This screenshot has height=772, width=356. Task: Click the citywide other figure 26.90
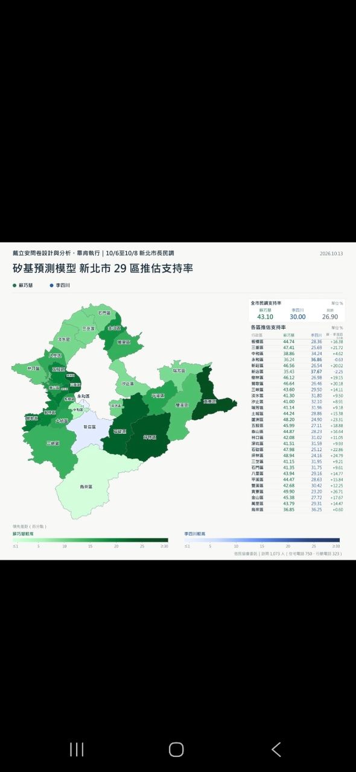330,317
